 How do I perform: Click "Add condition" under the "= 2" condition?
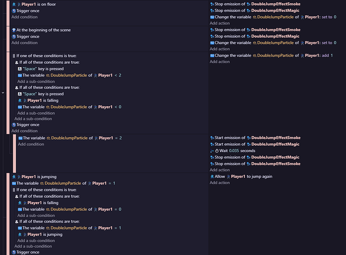click(x=31, y=144)
